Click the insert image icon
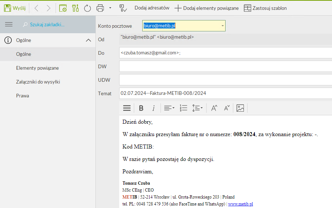The image size is (332, 208). click(x=240, y=108)
